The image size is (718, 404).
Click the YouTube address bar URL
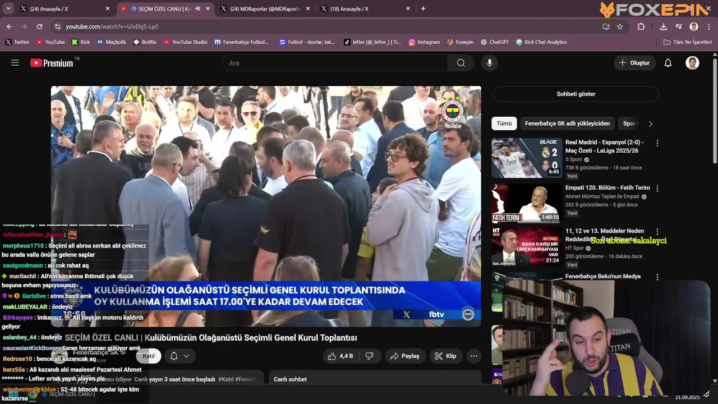click(x=112, y=26)
